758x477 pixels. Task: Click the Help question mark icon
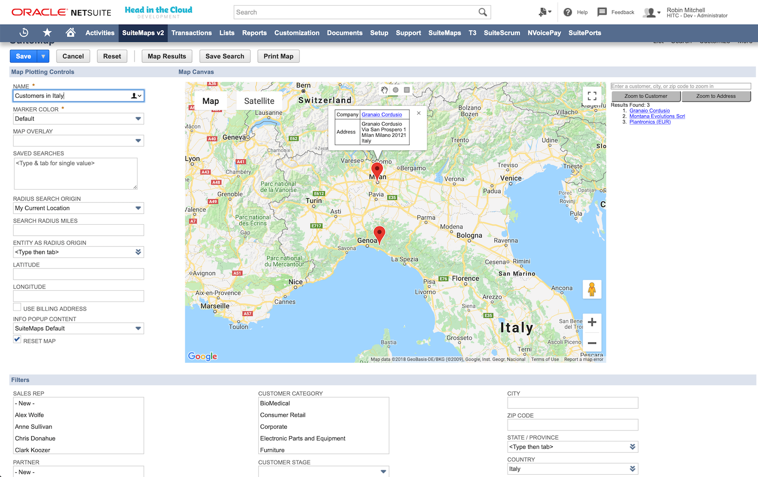pyautogui.click(x=568, y=12)
